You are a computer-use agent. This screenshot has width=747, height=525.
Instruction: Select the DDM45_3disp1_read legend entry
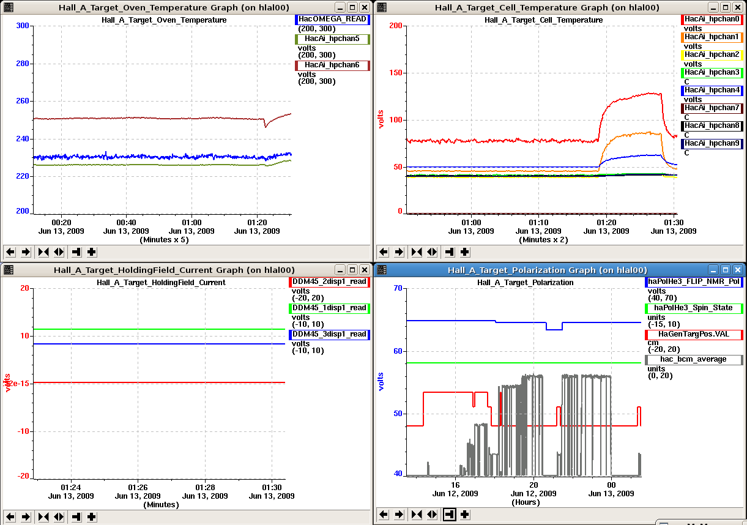329,335
